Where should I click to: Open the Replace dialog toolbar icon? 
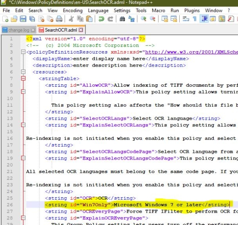[131, 19]
